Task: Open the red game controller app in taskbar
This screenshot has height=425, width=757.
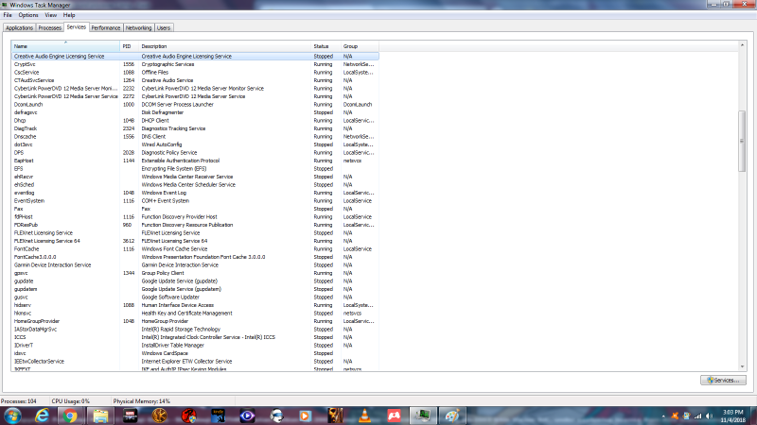Action: pyautogui.click(x=394, y=416)
